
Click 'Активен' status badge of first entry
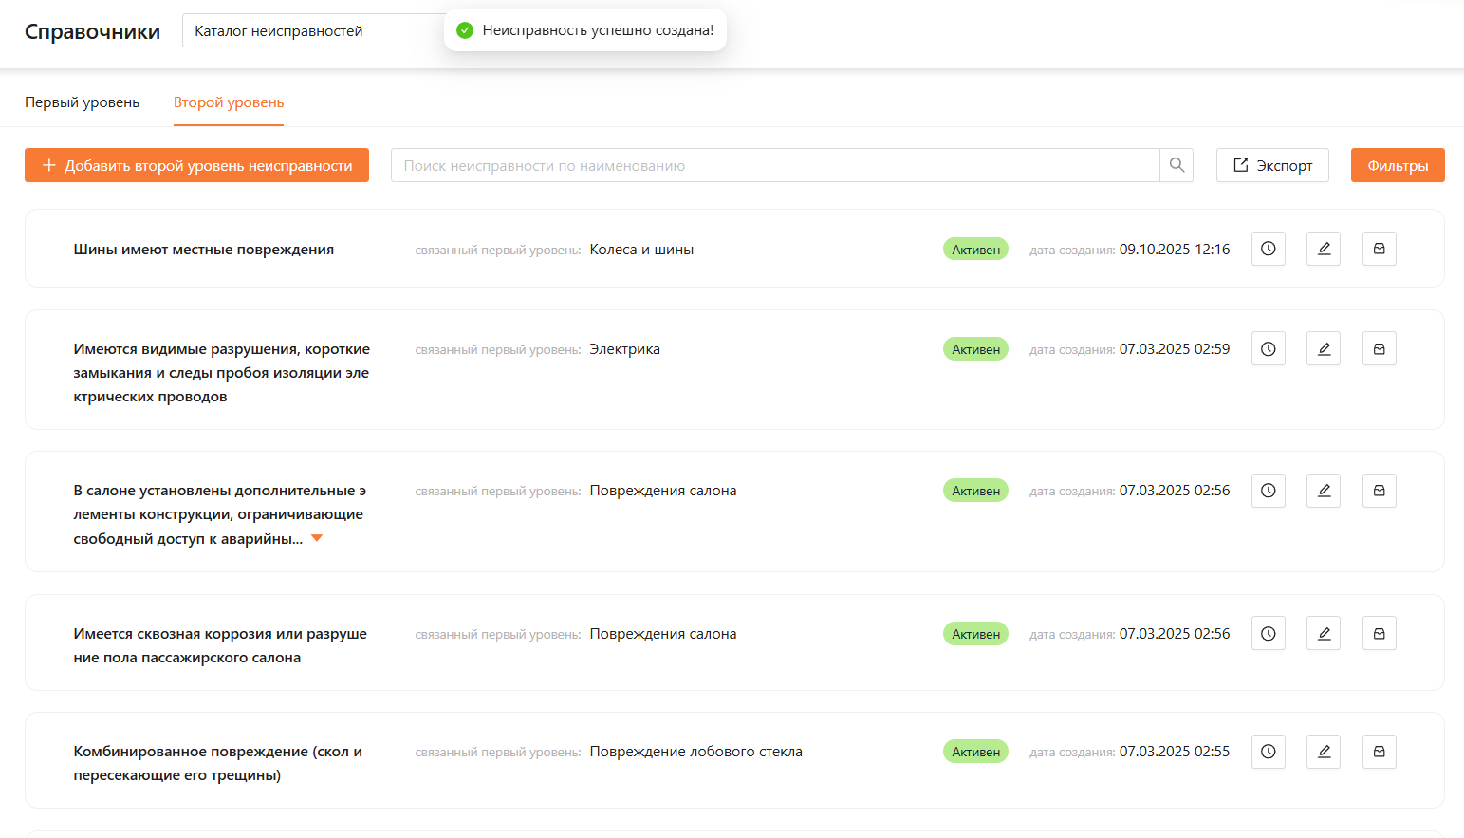tap(975, 250)
